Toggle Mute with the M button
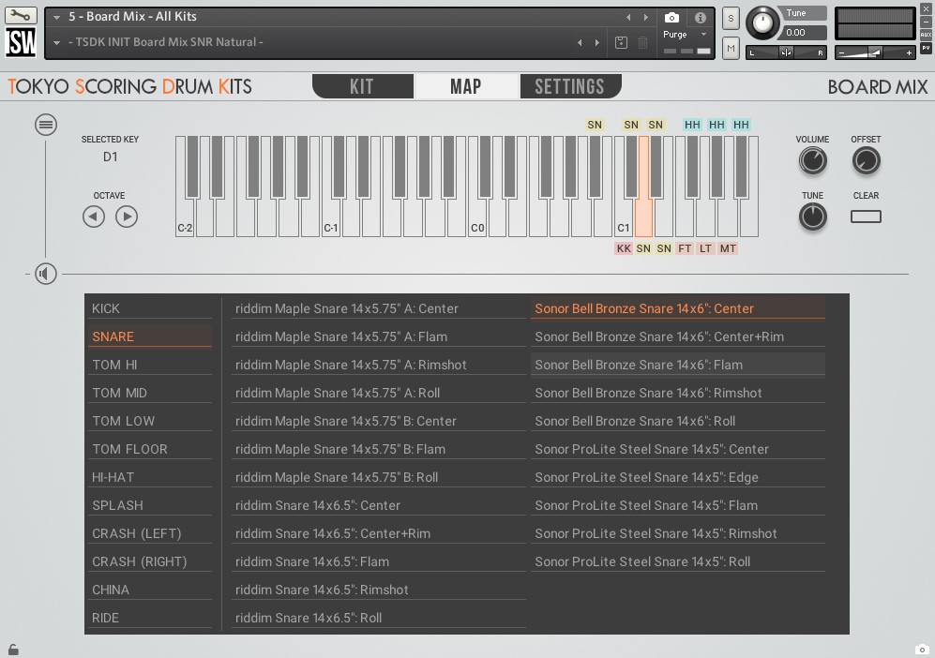935x658 pixels. click(731, 49)
